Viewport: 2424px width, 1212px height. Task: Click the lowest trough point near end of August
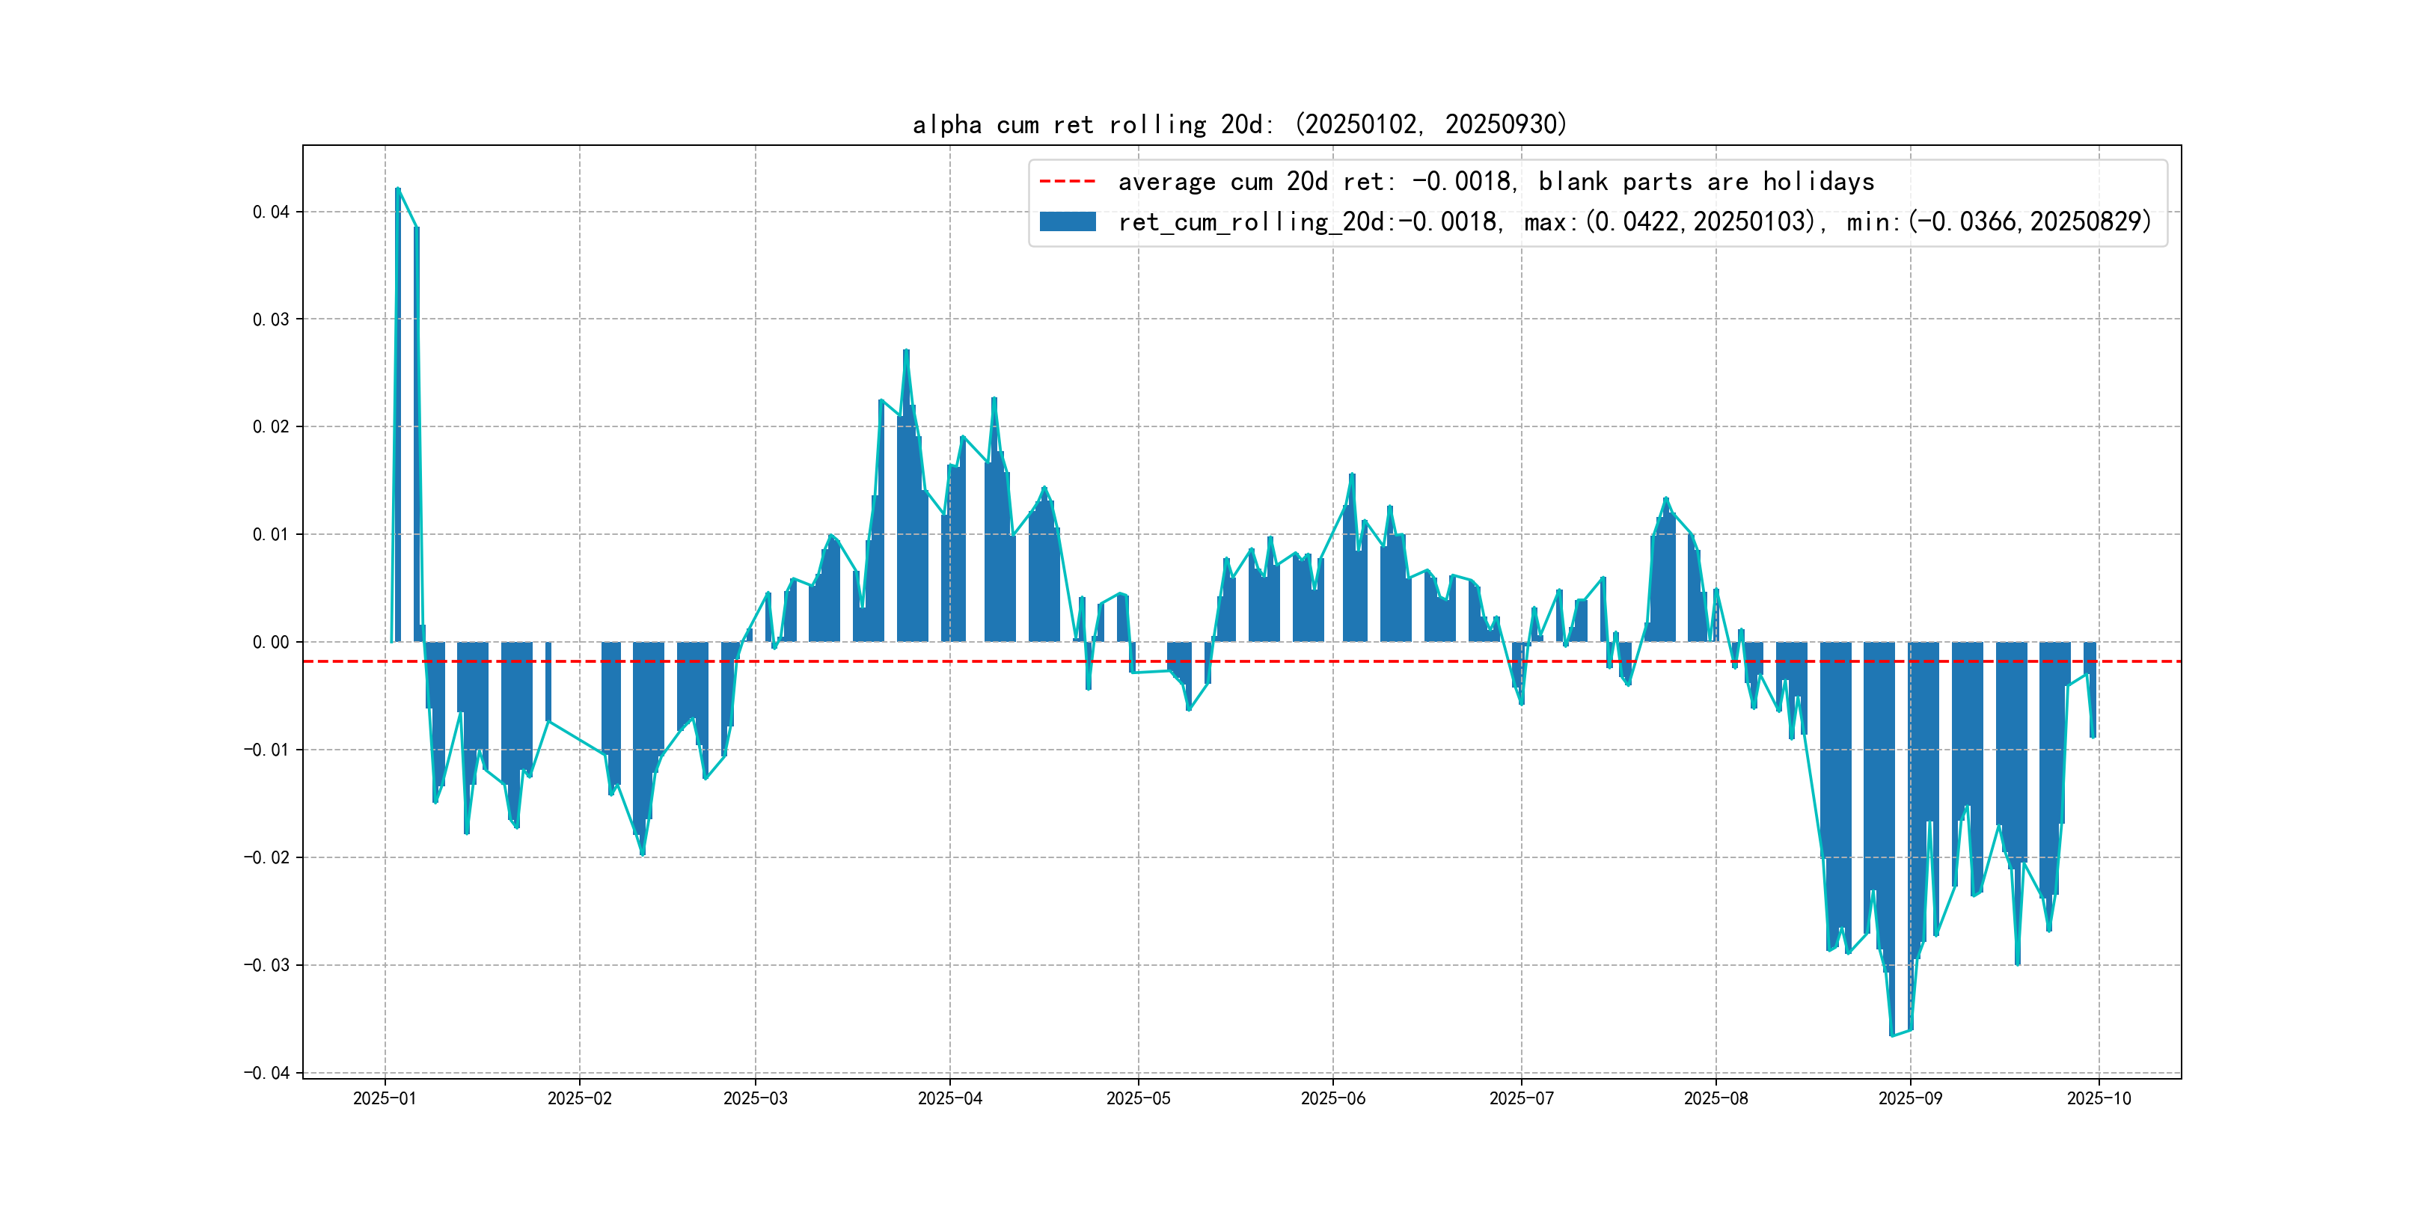tap(1891, 1033)
